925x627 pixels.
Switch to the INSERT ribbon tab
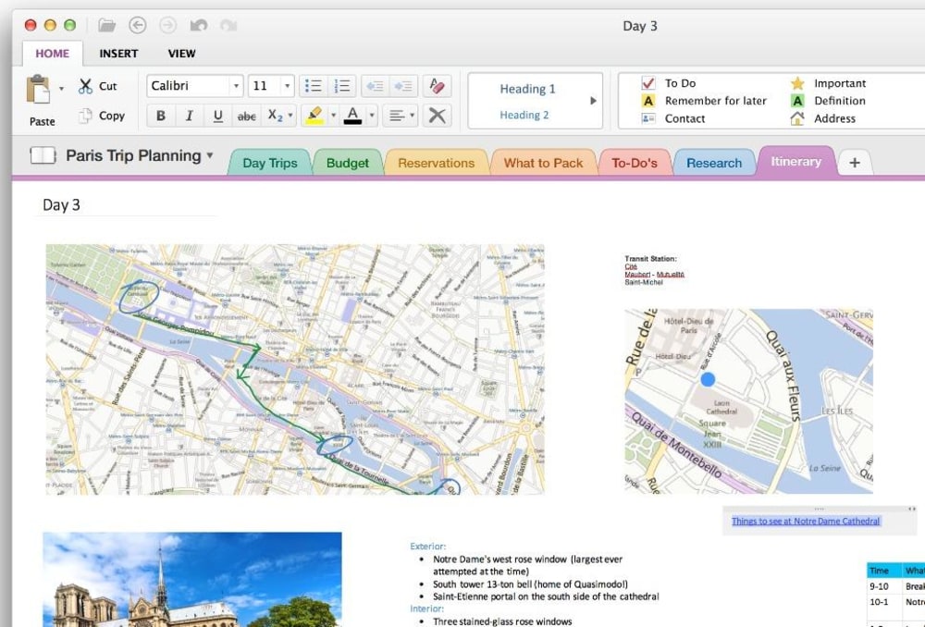coord(118,53)
